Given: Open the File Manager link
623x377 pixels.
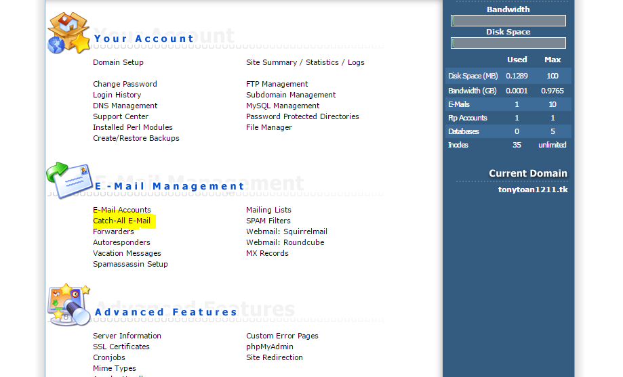Looking at the screenshot, I should [269, 127].
